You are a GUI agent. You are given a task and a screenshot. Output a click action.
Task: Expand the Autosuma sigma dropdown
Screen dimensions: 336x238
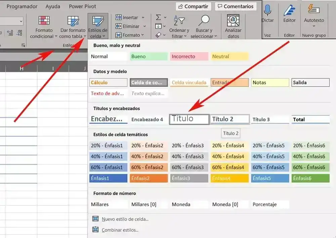(164, 17)
